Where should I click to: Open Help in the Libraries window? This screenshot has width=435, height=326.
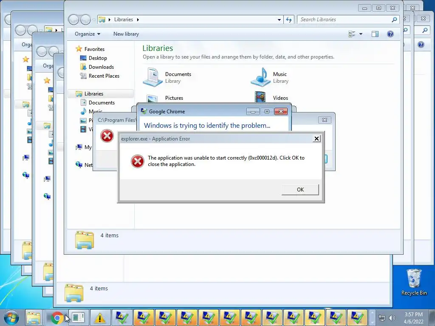pos(390,34)
